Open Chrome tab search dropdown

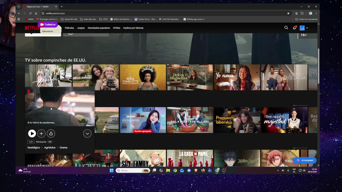[18, 6]
